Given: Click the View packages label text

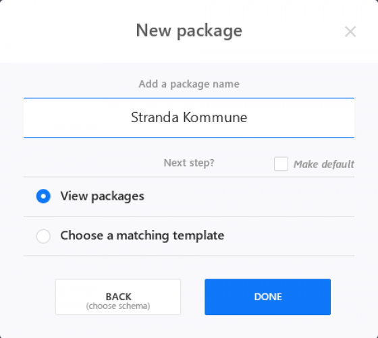Looking at the screenshot, I should pyautogui.click(x=103, y=196).
